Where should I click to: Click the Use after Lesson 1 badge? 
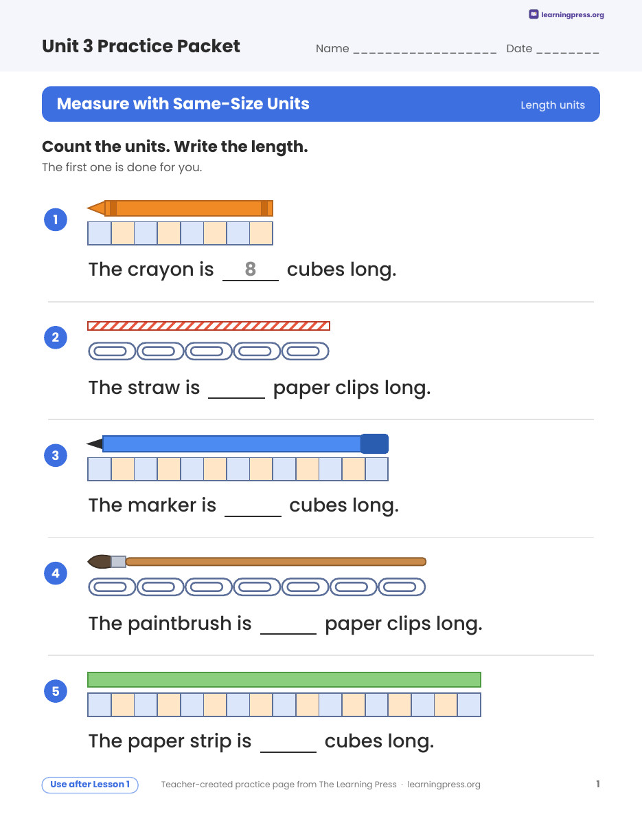[90, 785]
